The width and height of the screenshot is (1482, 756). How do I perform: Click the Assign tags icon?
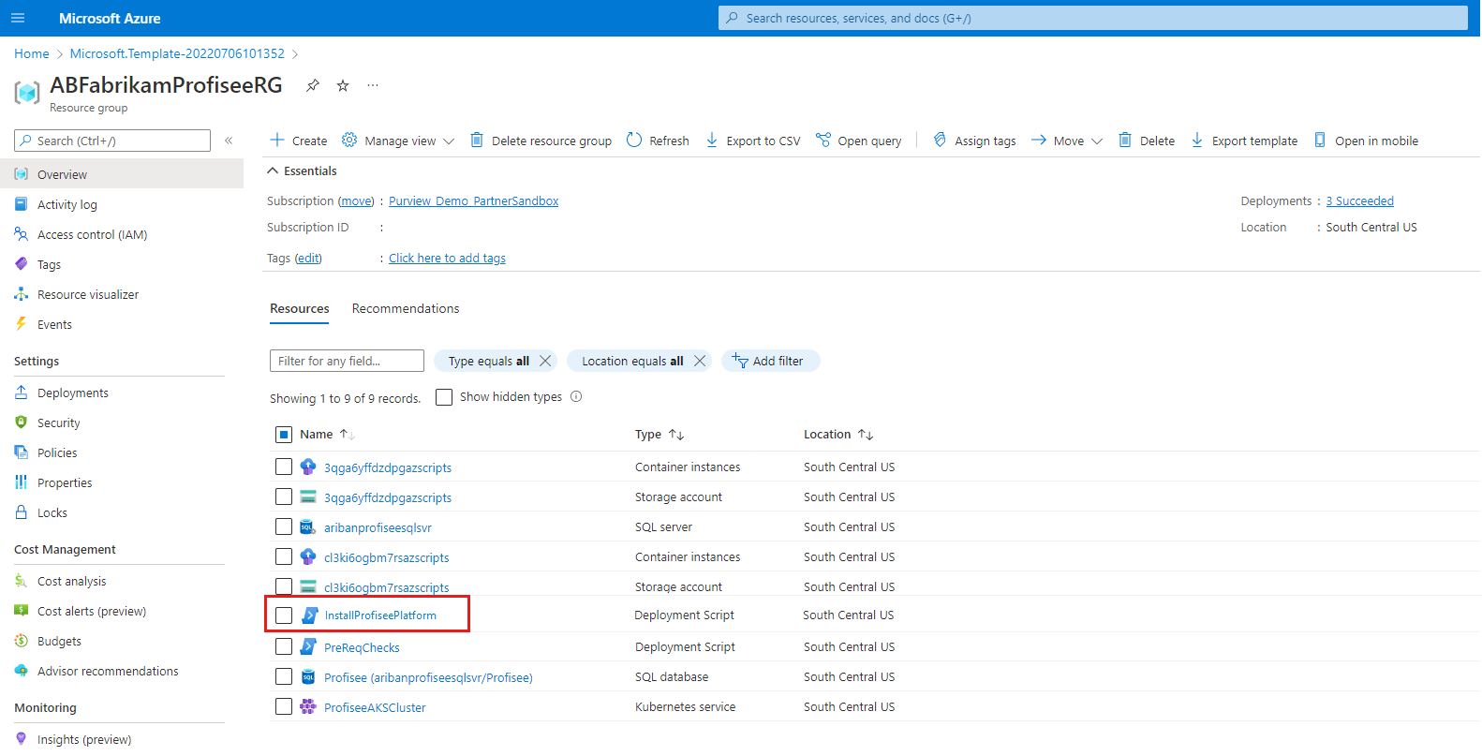[940, 140]
